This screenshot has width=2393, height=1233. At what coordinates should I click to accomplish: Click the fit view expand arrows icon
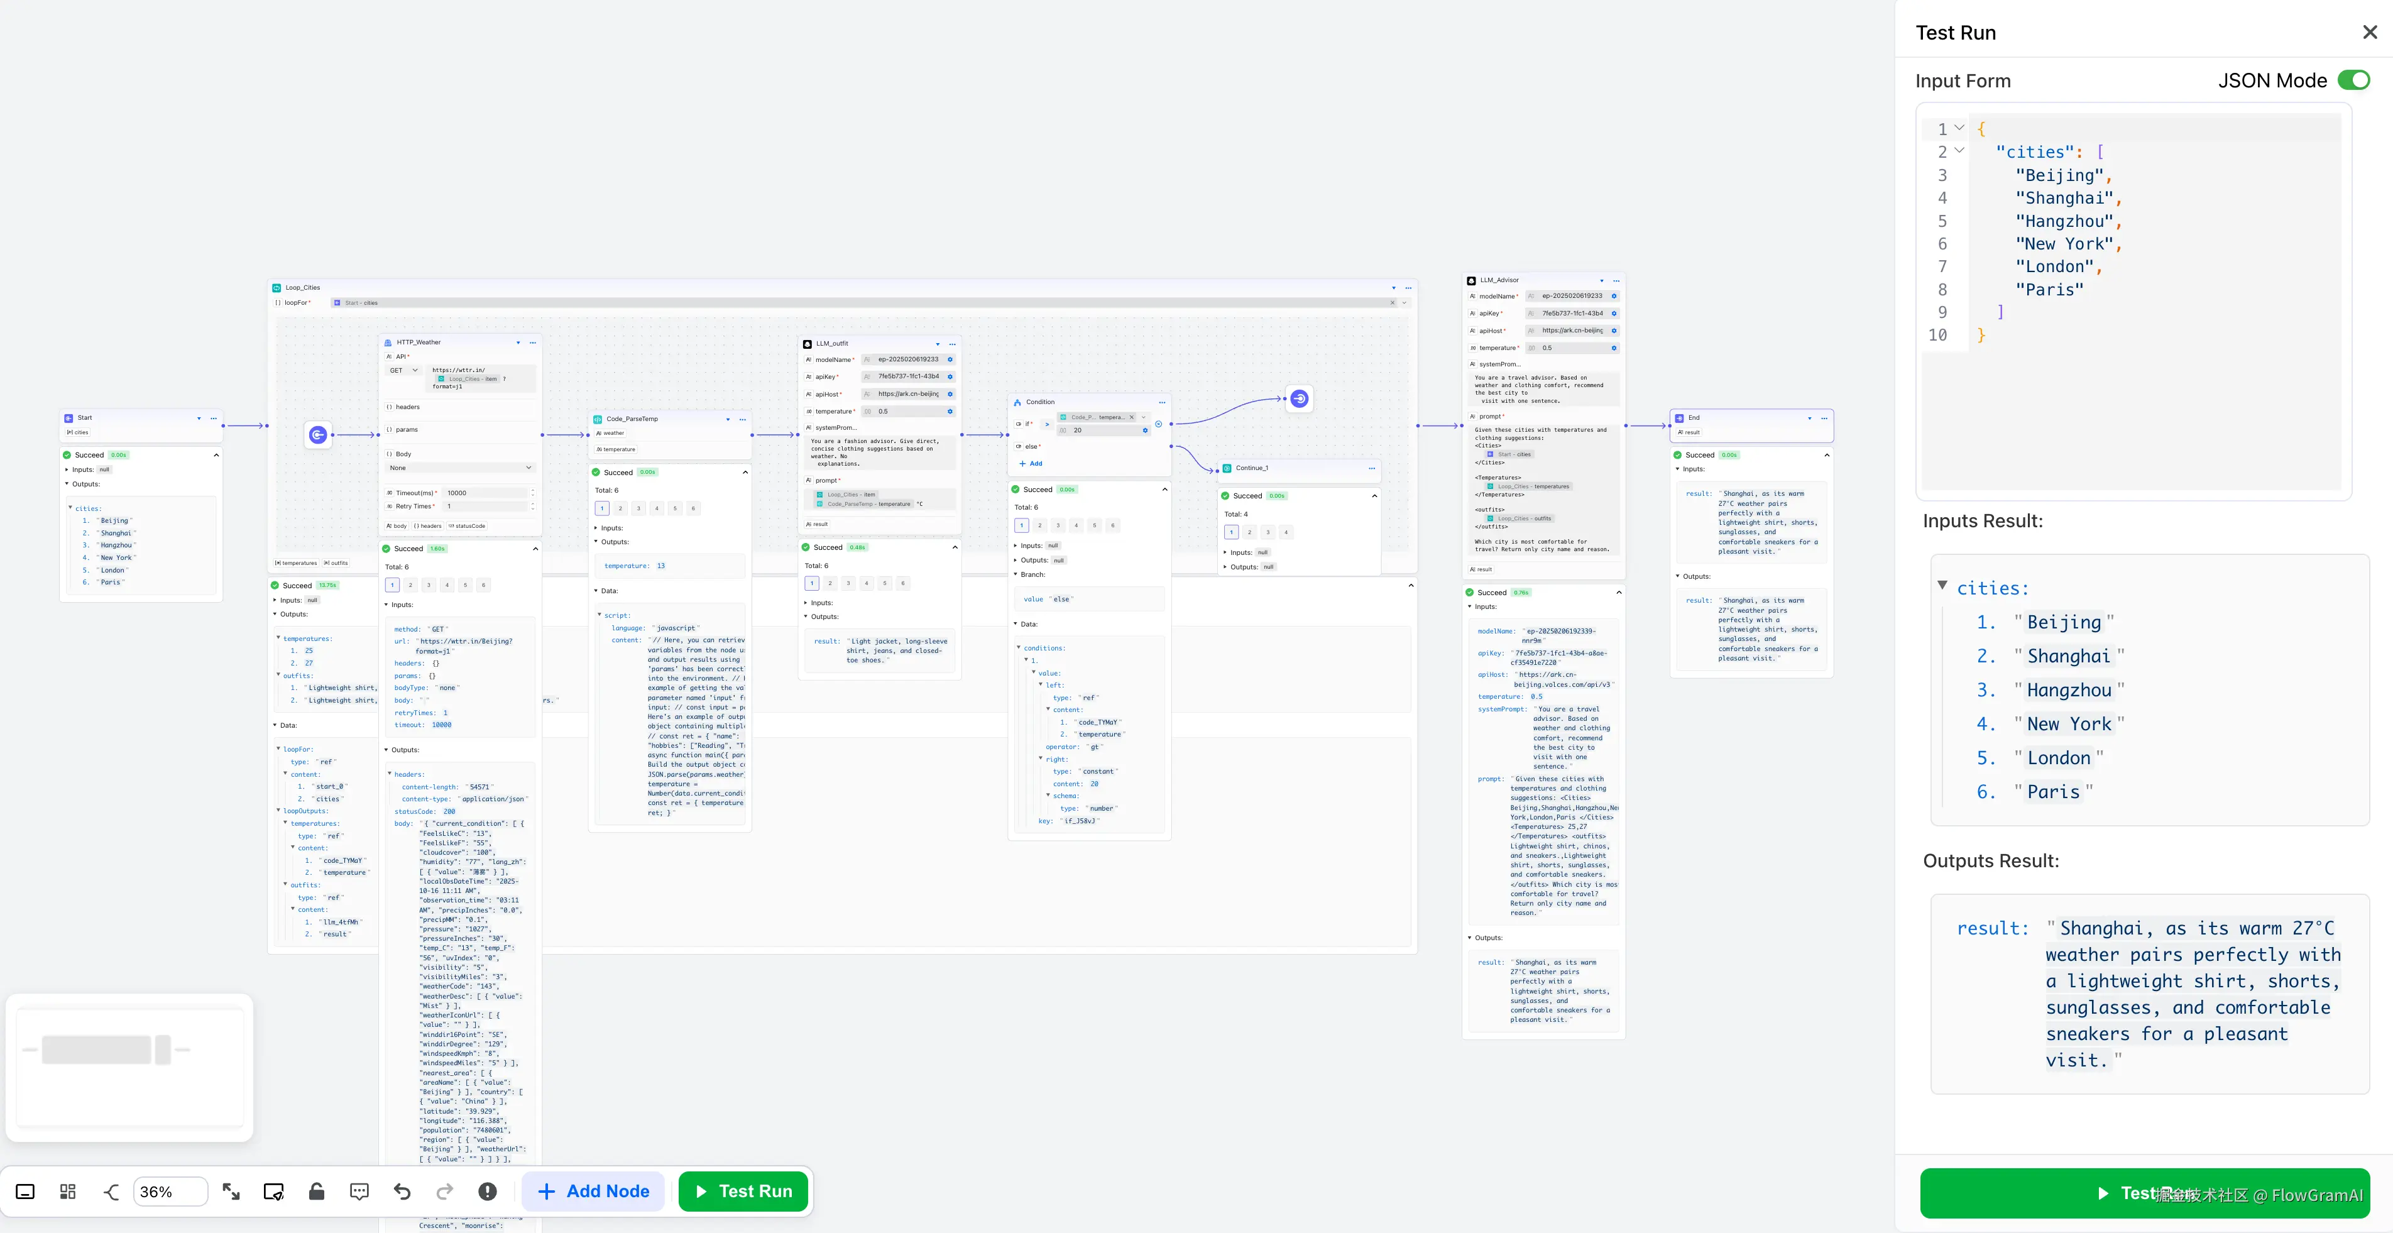[x=231, y=1191]
